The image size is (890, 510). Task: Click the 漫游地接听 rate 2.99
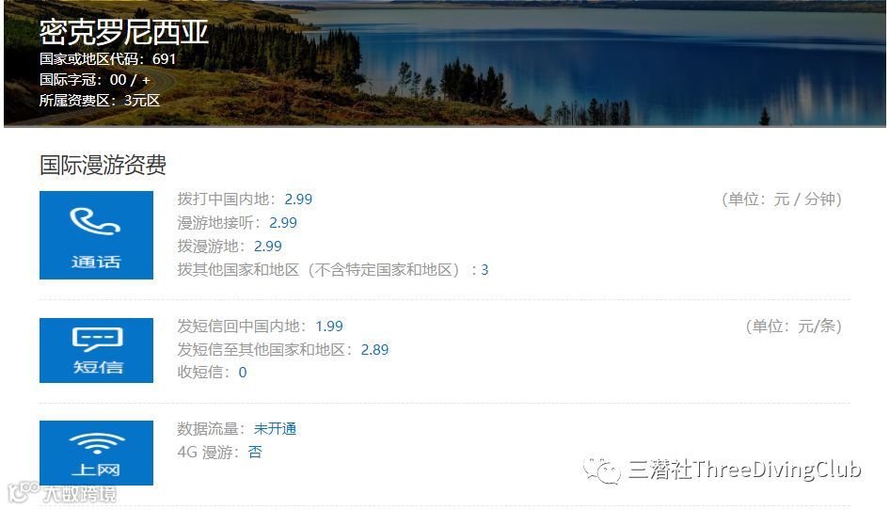[282, 223]
